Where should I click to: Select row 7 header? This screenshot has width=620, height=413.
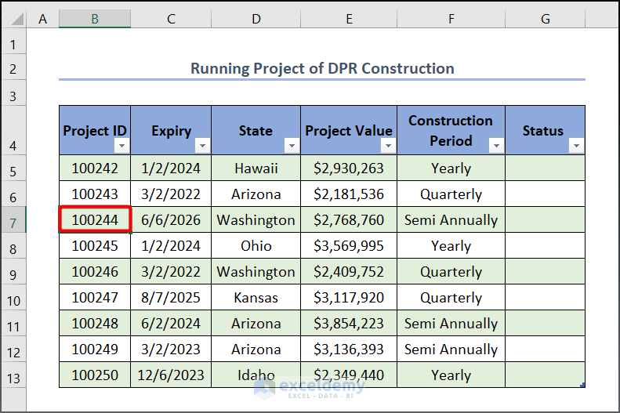[x=13, y=220]
